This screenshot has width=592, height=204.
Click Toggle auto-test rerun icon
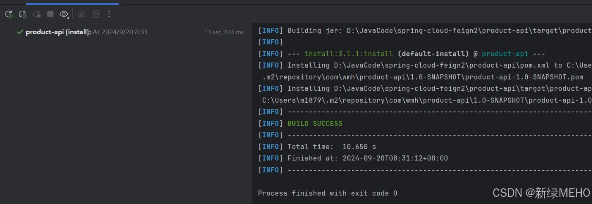point(37,14)
